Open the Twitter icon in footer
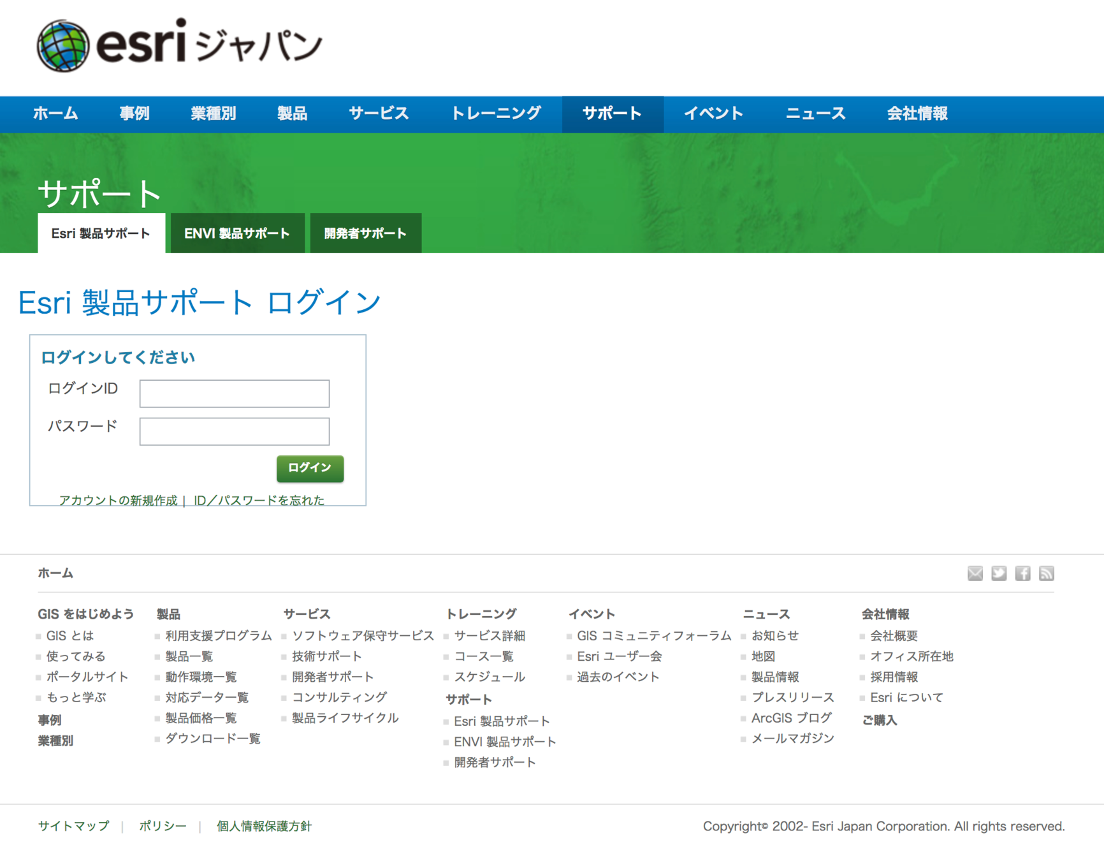The width and height of the screenshot is (1104, 861). [999, 573]
